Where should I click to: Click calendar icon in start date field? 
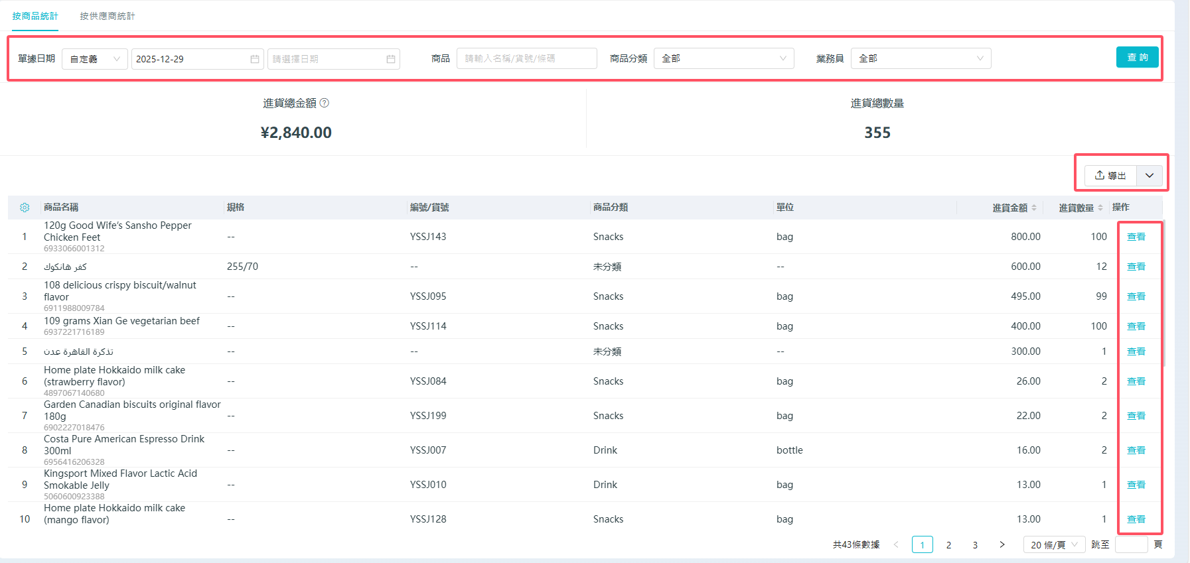[255, 59]
